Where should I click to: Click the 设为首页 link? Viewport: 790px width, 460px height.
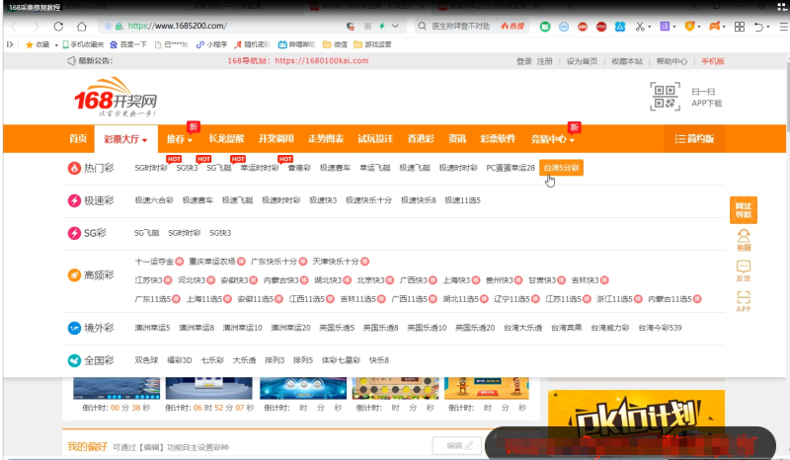(582, 61)
